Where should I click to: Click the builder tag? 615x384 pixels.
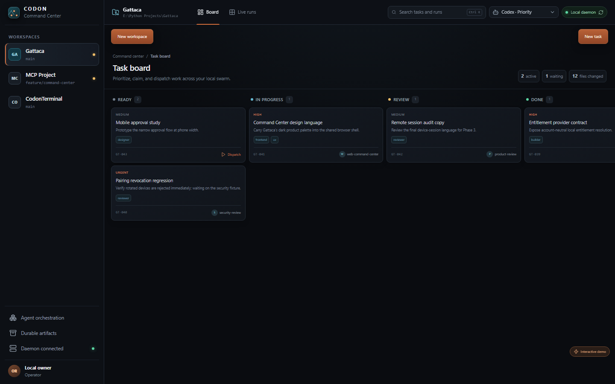[536, 140]
